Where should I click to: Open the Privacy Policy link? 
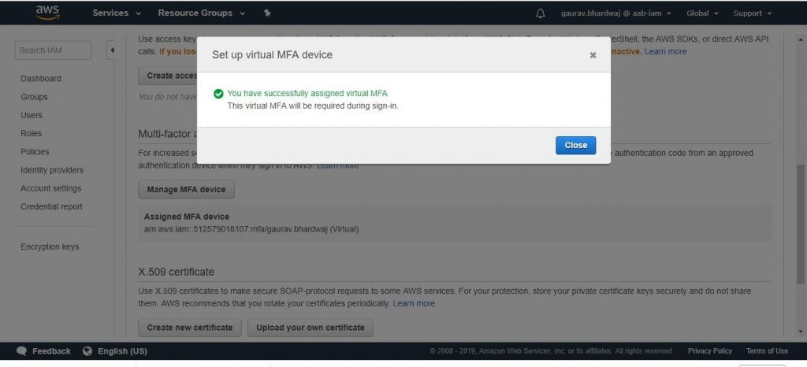[710, 351]
